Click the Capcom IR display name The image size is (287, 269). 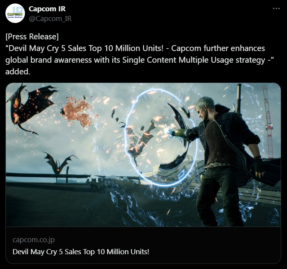pos(47,9)
